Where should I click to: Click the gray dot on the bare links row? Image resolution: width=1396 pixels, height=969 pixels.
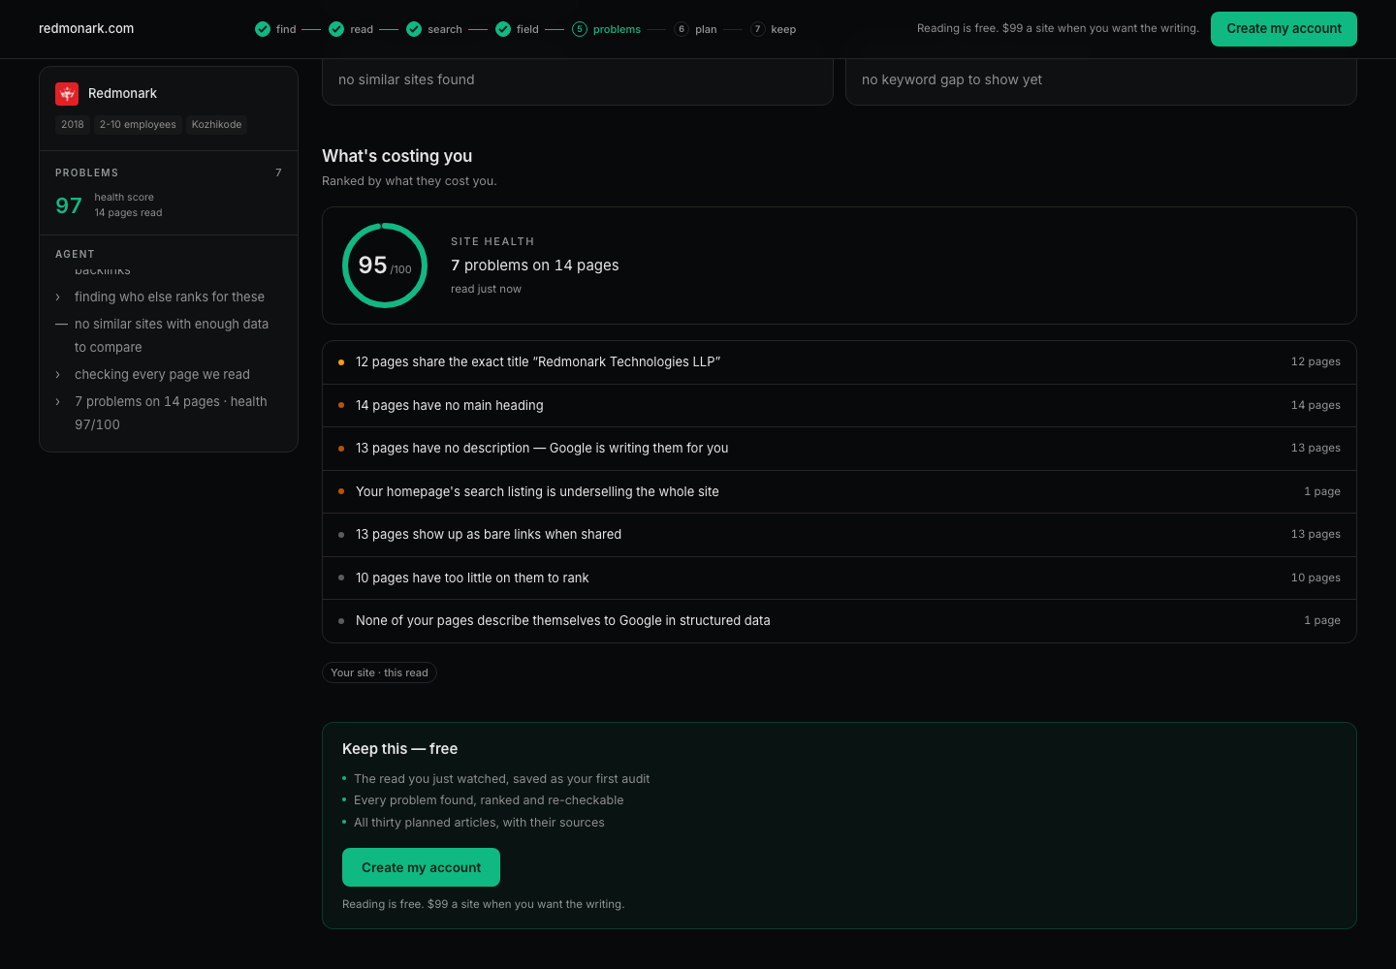tap(341, 535)
